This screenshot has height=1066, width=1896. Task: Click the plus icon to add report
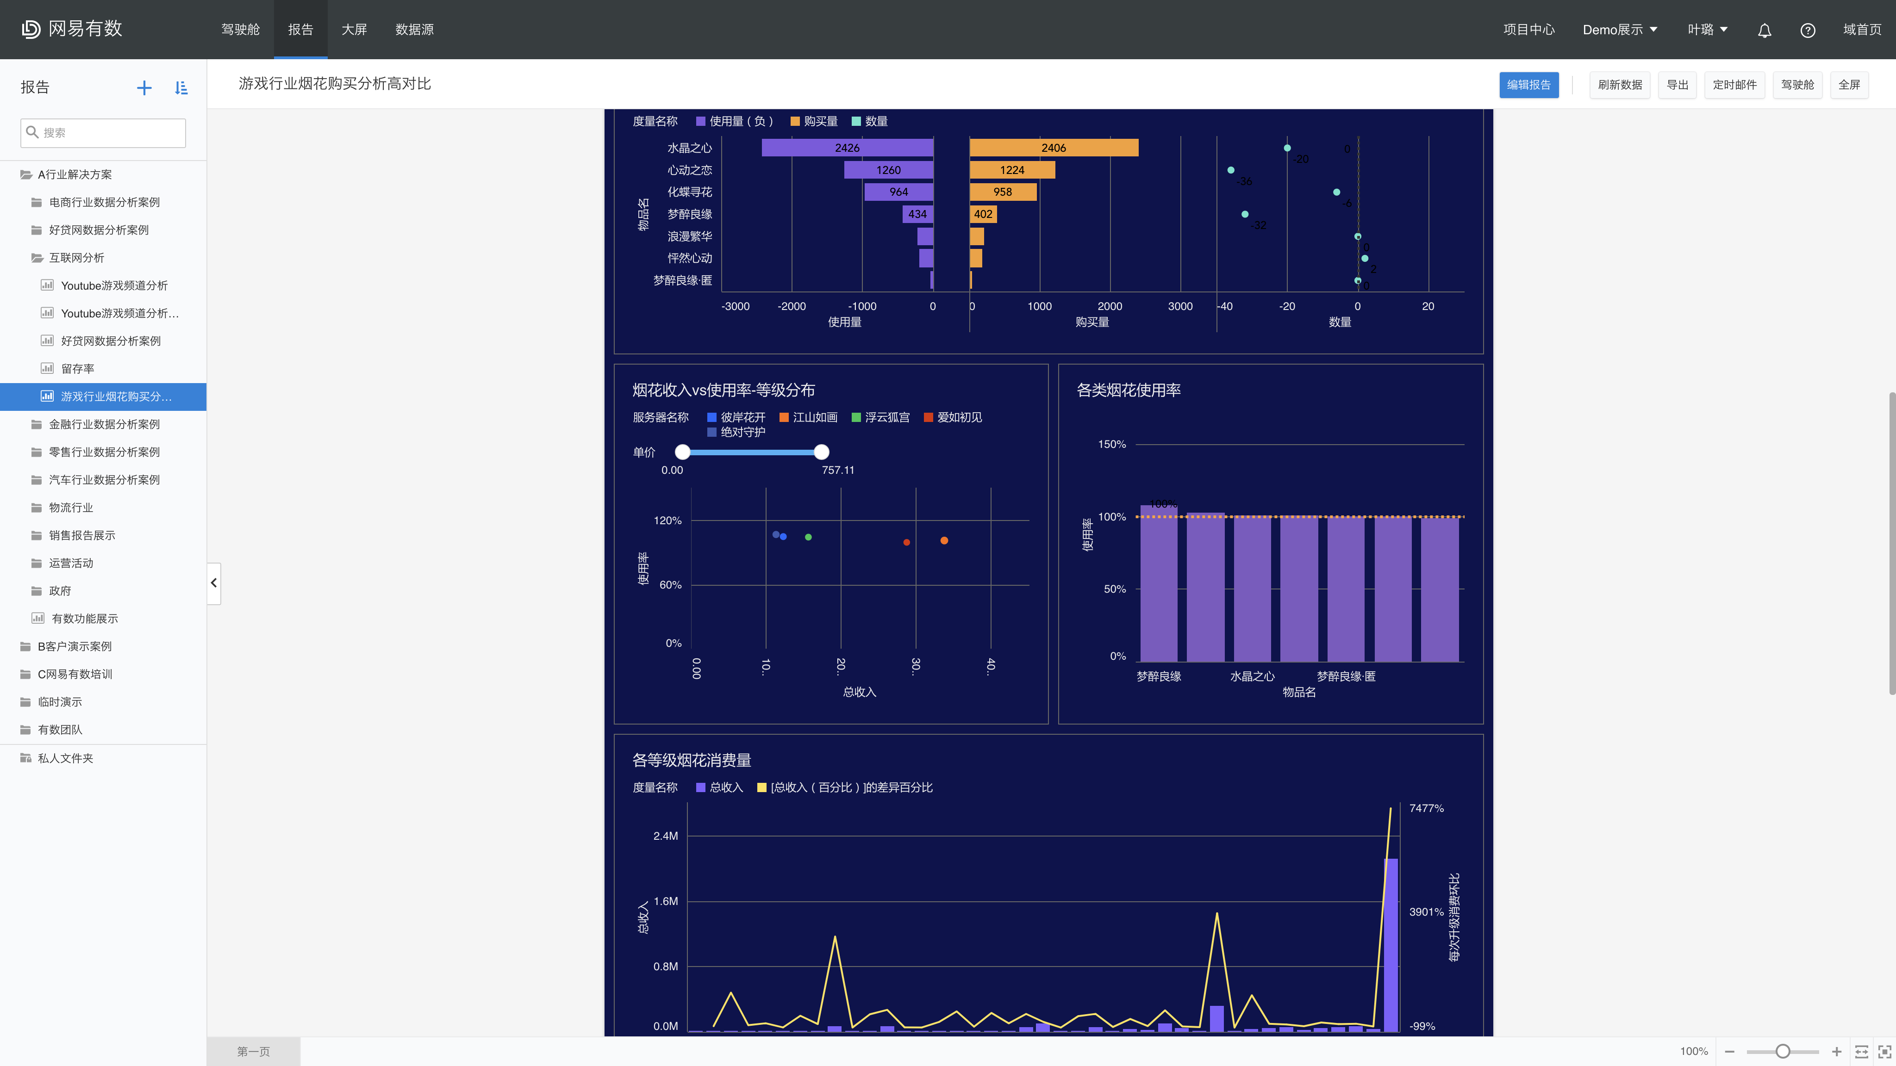point(144,88)
